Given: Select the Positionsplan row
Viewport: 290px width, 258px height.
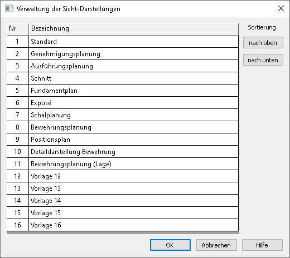Looking at the screenshot, I should pos(123,140).
